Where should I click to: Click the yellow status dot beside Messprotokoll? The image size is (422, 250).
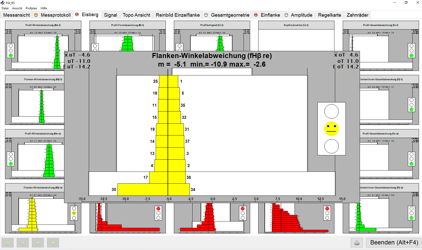(36, 15)
